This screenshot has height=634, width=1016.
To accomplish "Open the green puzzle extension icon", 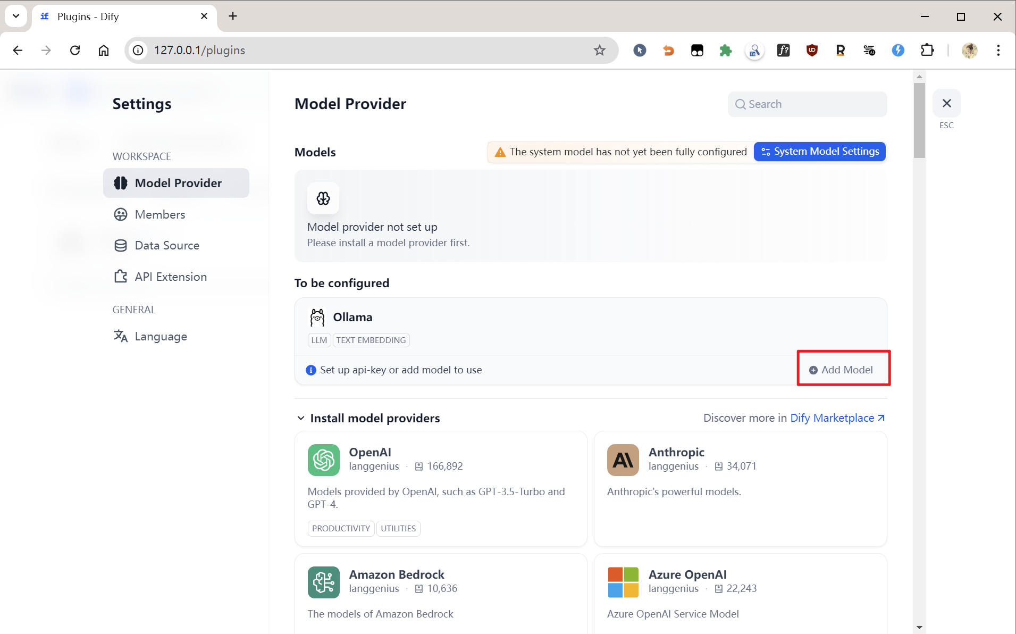I will coord(726,50).
